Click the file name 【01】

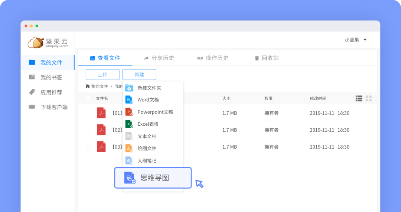[117, 113]
